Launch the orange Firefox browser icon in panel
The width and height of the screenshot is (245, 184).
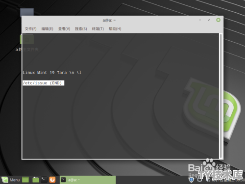pyautogui.click(x=52, y=180)
